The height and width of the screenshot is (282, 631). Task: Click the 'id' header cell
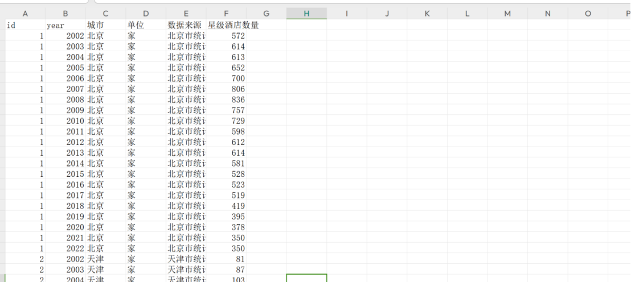[25, 25]
